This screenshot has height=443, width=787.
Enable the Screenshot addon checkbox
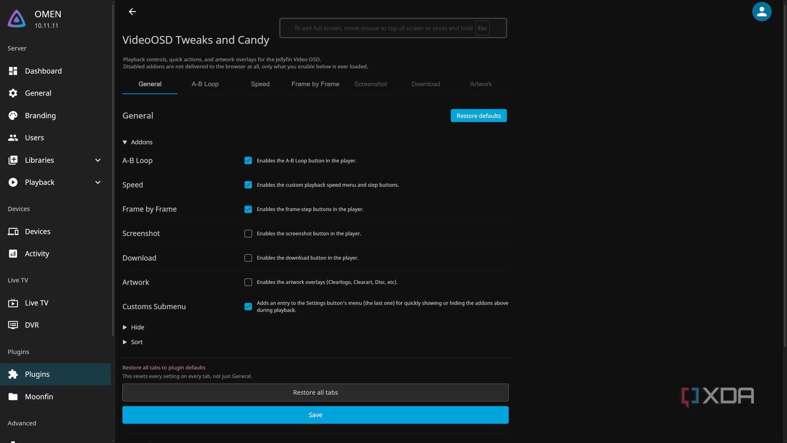coord(248,234)
